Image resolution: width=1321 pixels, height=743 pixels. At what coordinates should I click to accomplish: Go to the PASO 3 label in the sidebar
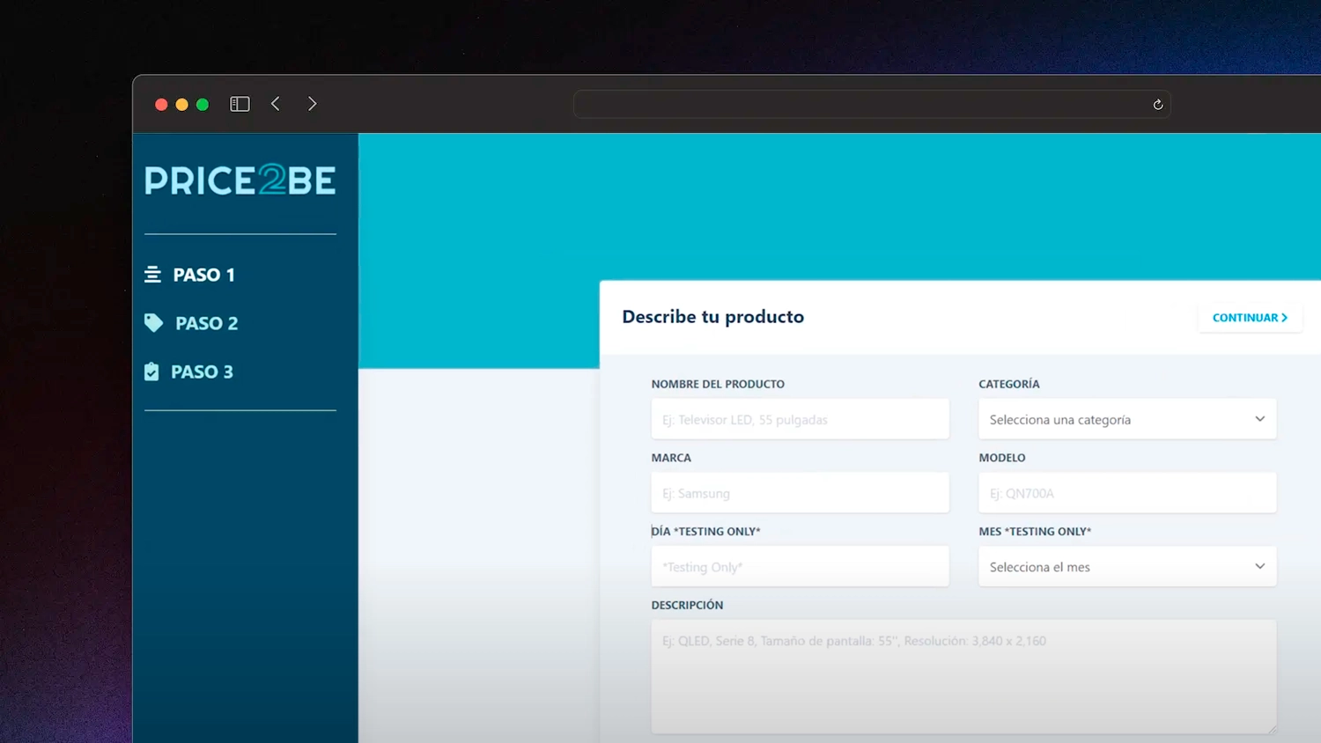pos(202,371)
